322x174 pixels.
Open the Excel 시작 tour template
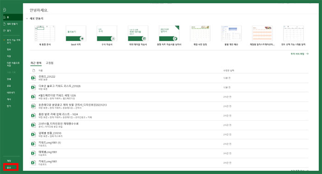76,35
